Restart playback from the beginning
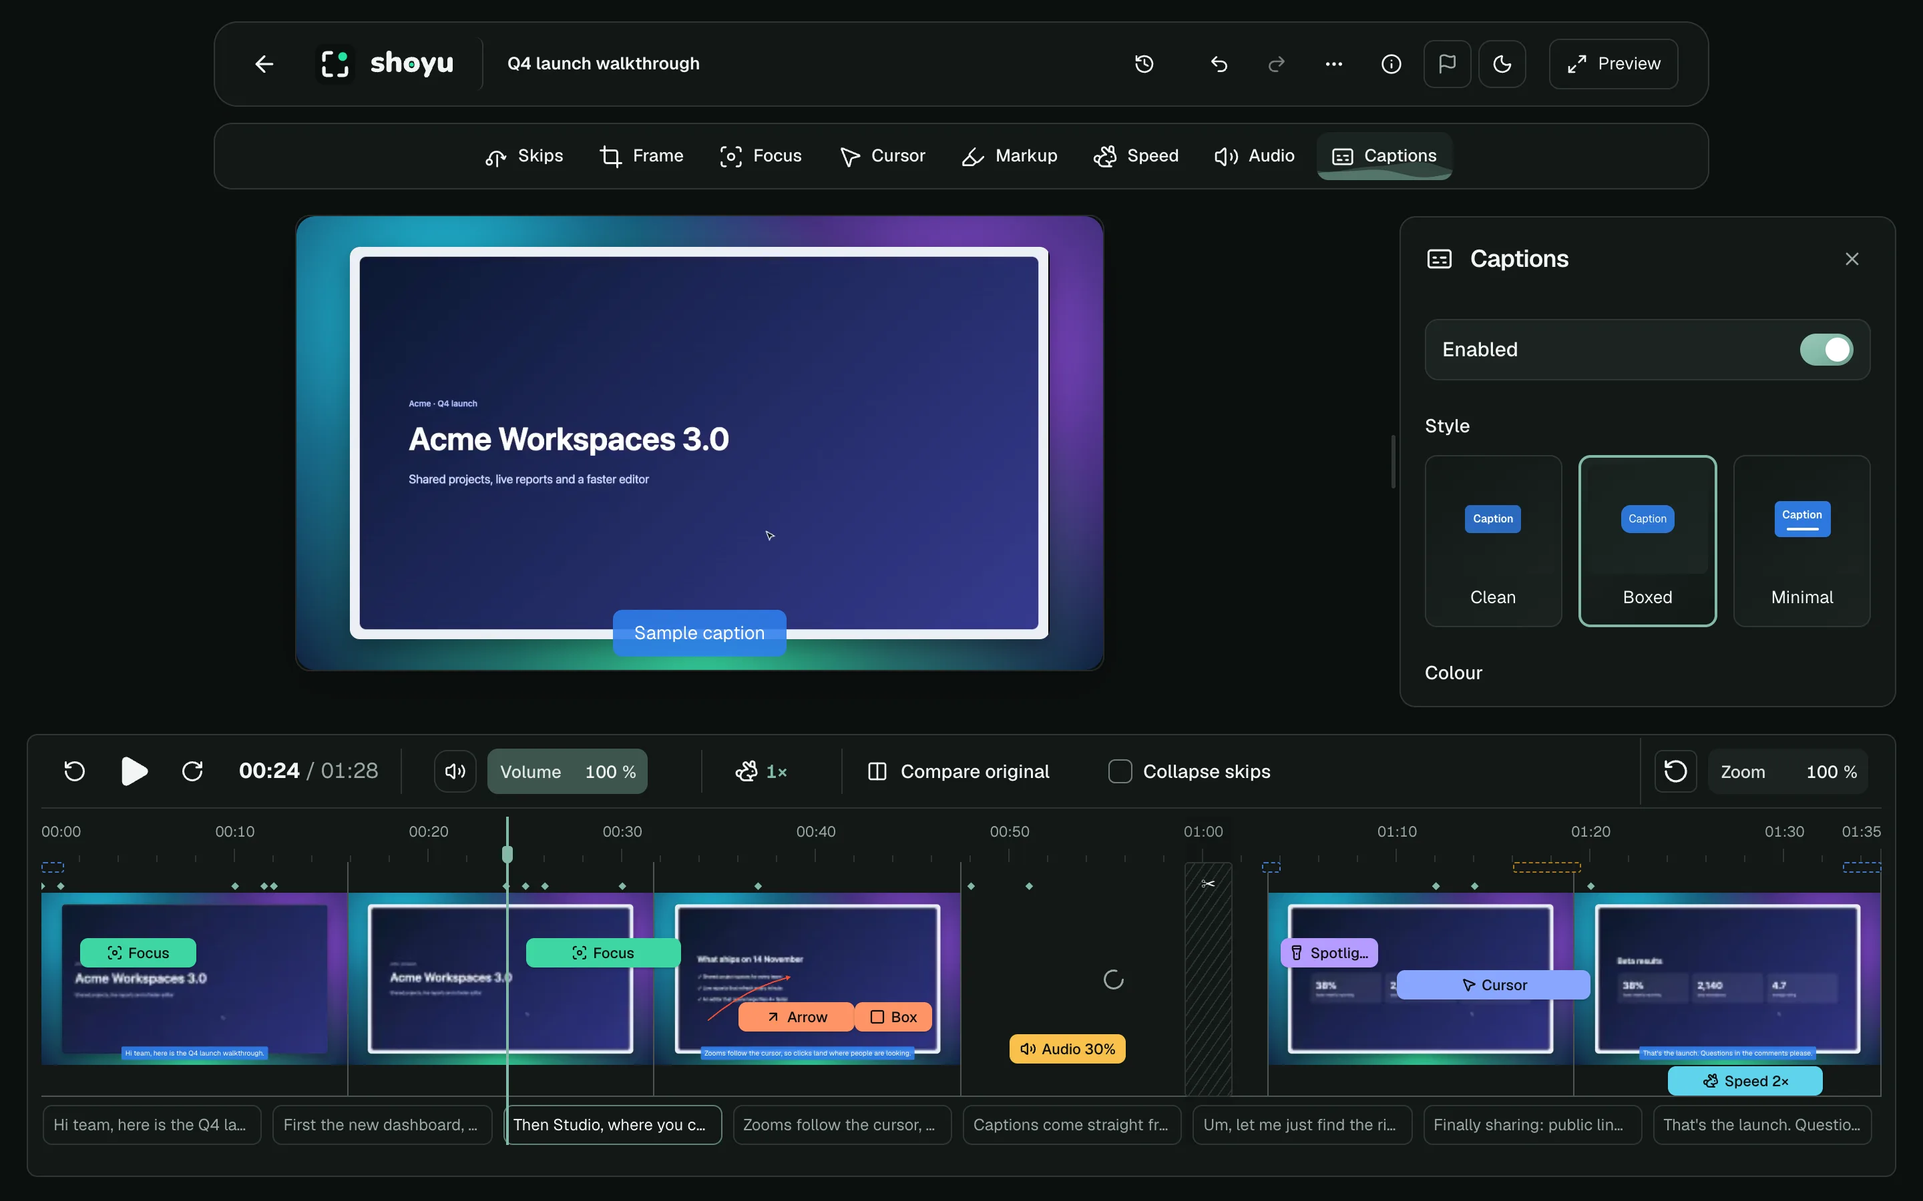This screenshot has width=1923, height=1201. click(x=75, y=771)
